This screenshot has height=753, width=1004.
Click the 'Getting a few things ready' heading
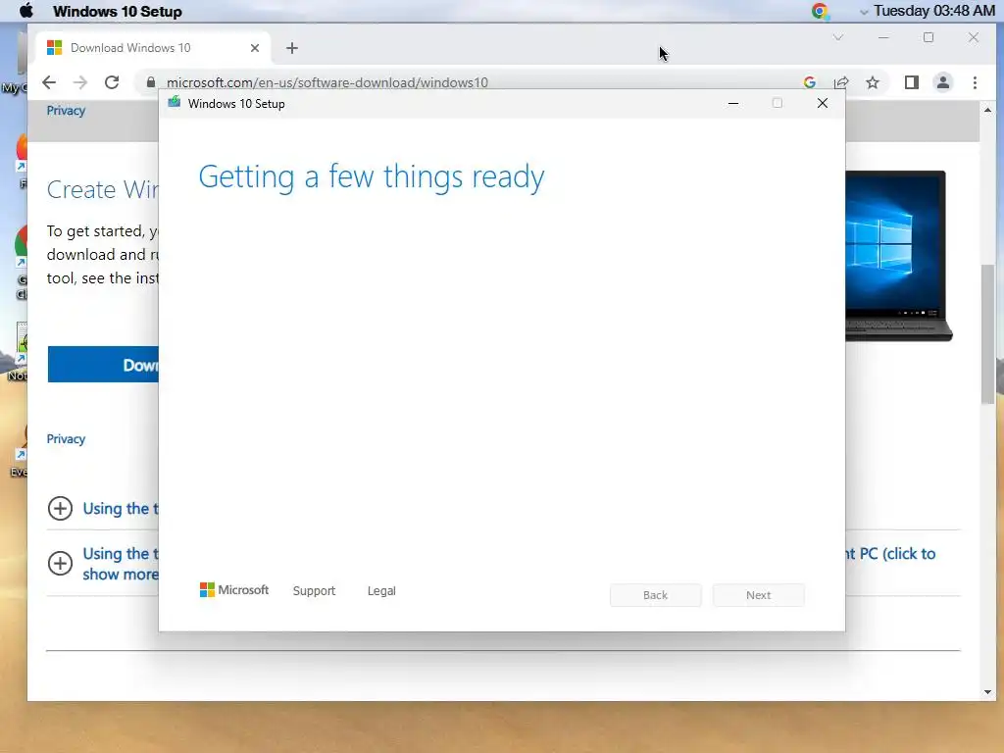pos(372,176)
